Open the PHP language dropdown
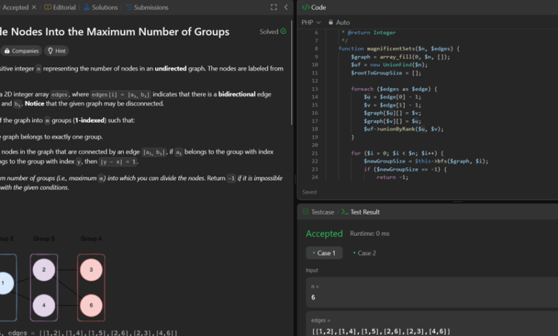This screenshot has height=336, width=558. click(x=311, y=22)
